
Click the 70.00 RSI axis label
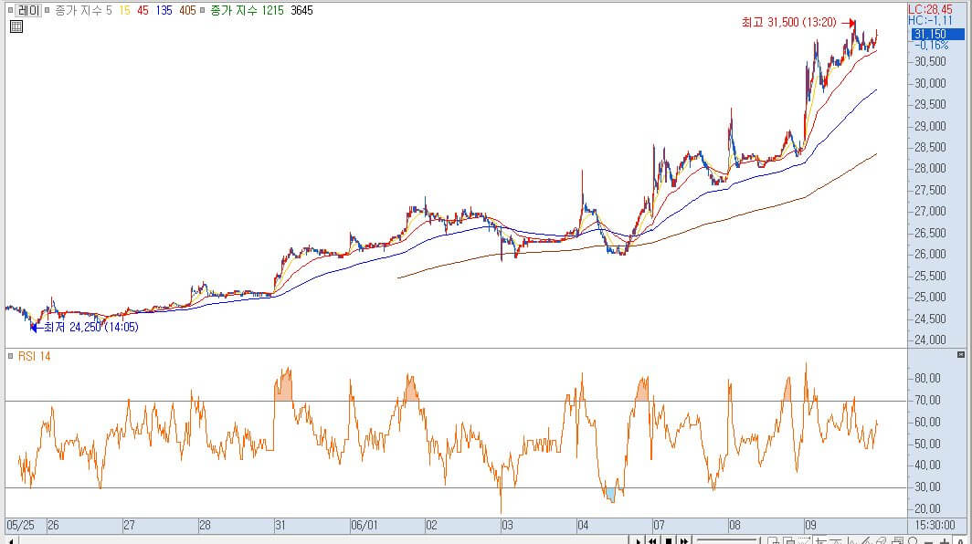coord(927,401)
